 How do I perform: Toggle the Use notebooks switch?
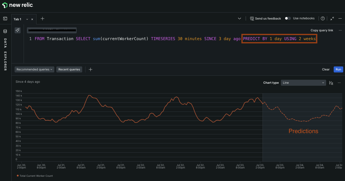coord(288,18)
